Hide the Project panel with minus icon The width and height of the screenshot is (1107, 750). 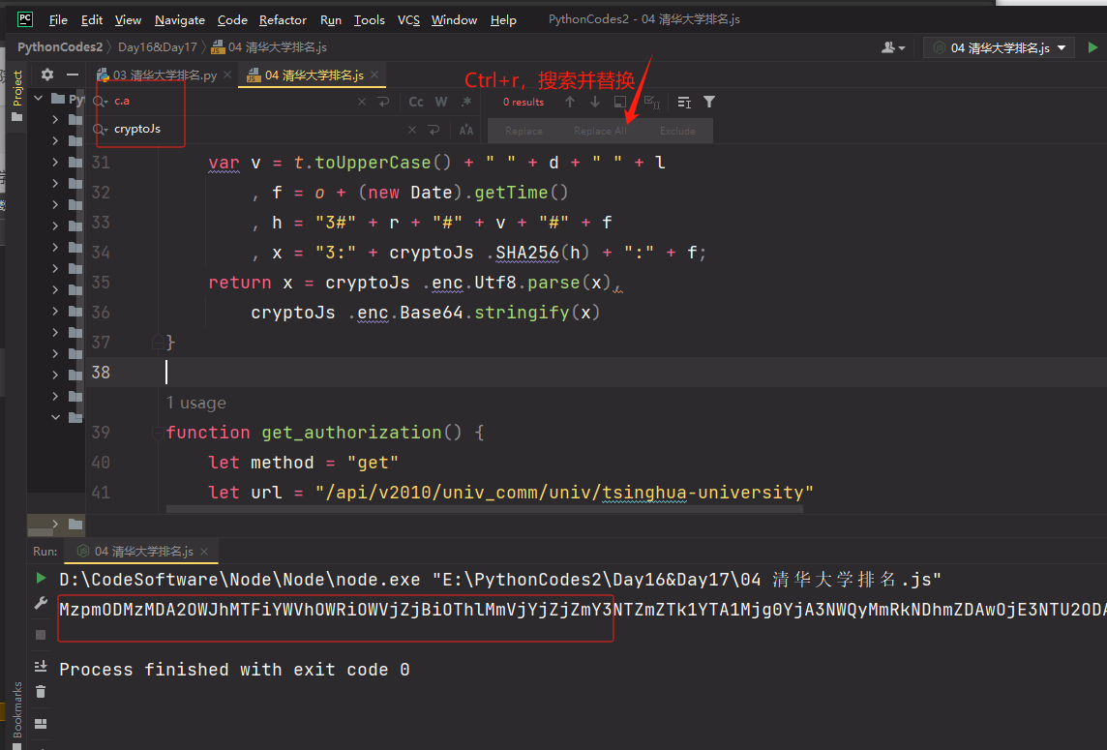point(72,75)
